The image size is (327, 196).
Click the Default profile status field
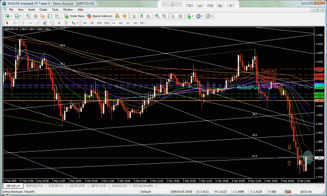click(x=145, y=192)
